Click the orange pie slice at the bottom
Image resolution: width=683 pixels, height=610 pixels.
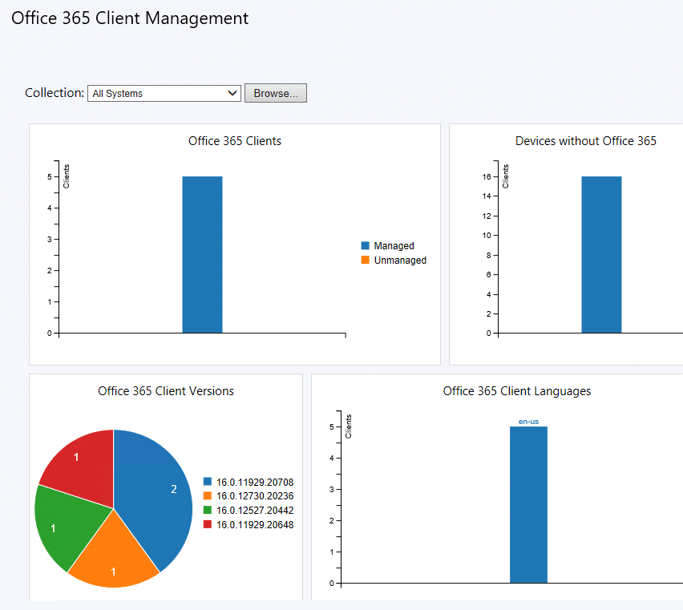click(115, 557)
